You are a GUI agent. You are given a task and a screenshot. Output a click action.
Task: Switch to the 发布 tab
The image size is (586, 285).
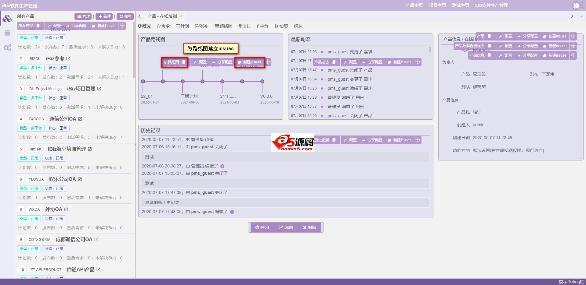tap(202, 26)
